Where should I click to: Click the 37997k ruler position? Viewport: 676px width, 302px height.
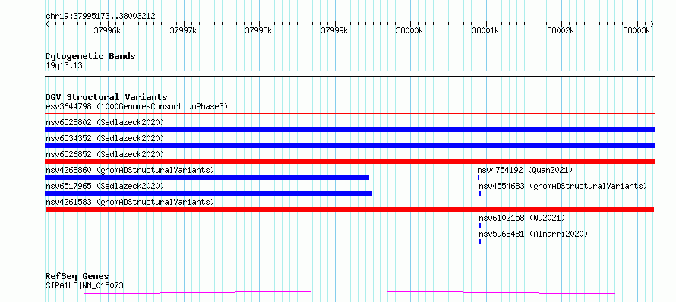183,30
